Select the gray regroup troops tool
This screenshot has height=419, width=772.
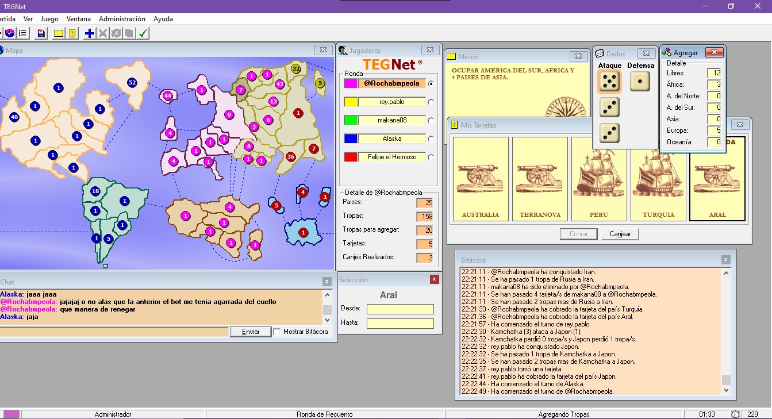116,33
